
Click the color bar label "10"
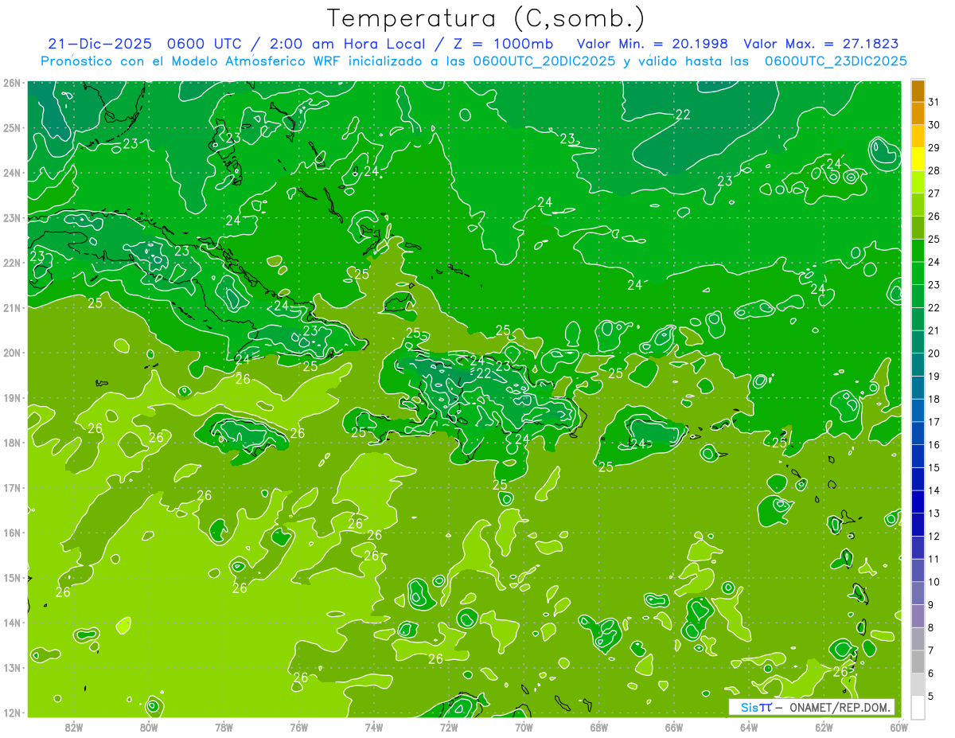pos(934,582)
